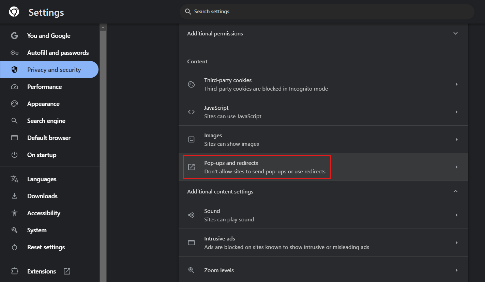
Task: Click the Search settings input field
Action: 327,12
